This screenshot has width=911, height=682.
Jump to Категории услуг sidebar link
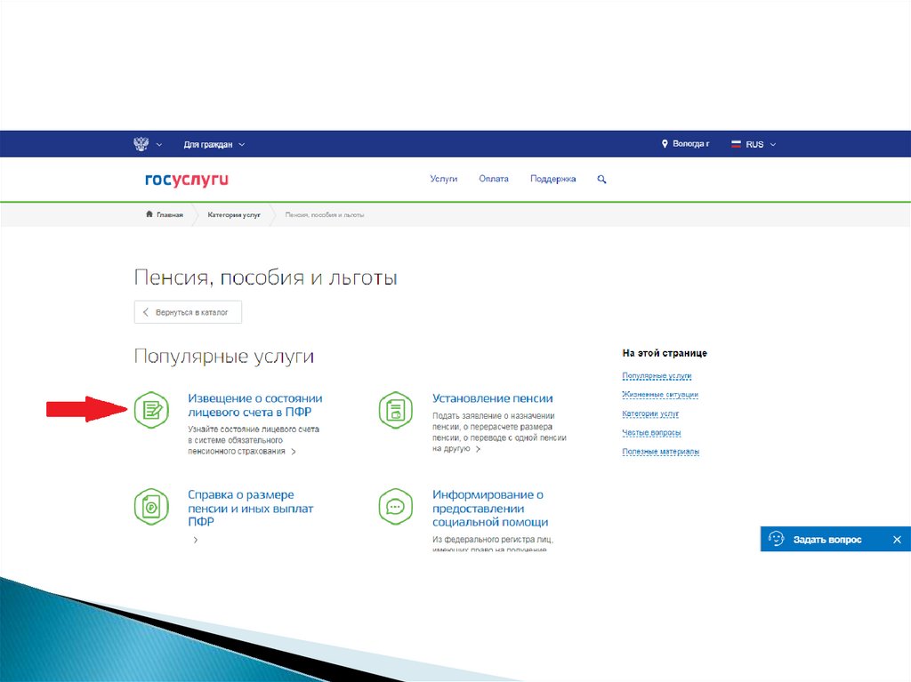pyautogui.click(x=650, y=413)
